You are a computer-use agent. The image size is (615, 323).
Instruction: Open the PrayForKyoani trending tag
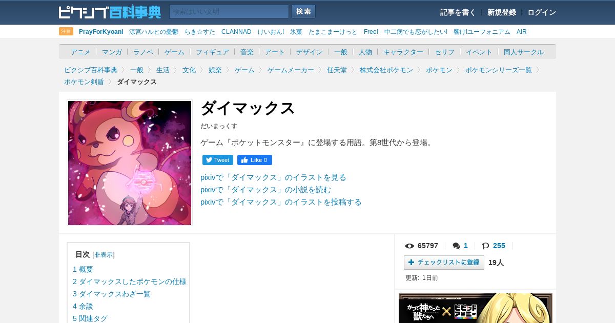pyautogui.click(x=101, y=32)
